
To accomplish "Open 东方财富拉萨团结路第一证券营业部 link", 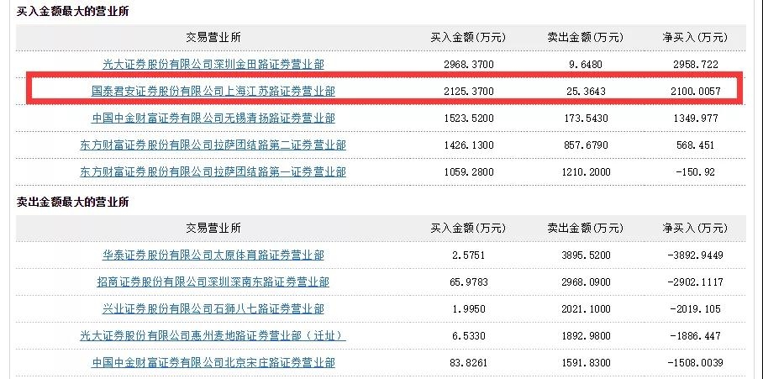I will pyautogui.click(x=213, y=171).
